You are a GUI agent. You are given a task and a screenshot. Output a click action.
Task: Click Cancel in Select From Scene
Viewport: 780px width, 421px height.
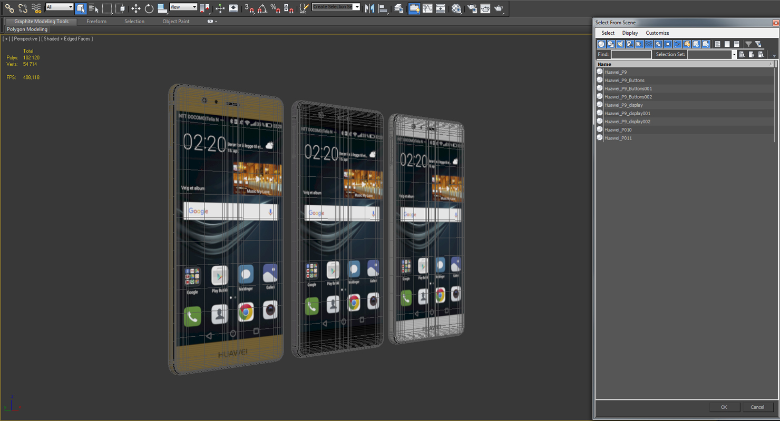(x=757, y=407)
